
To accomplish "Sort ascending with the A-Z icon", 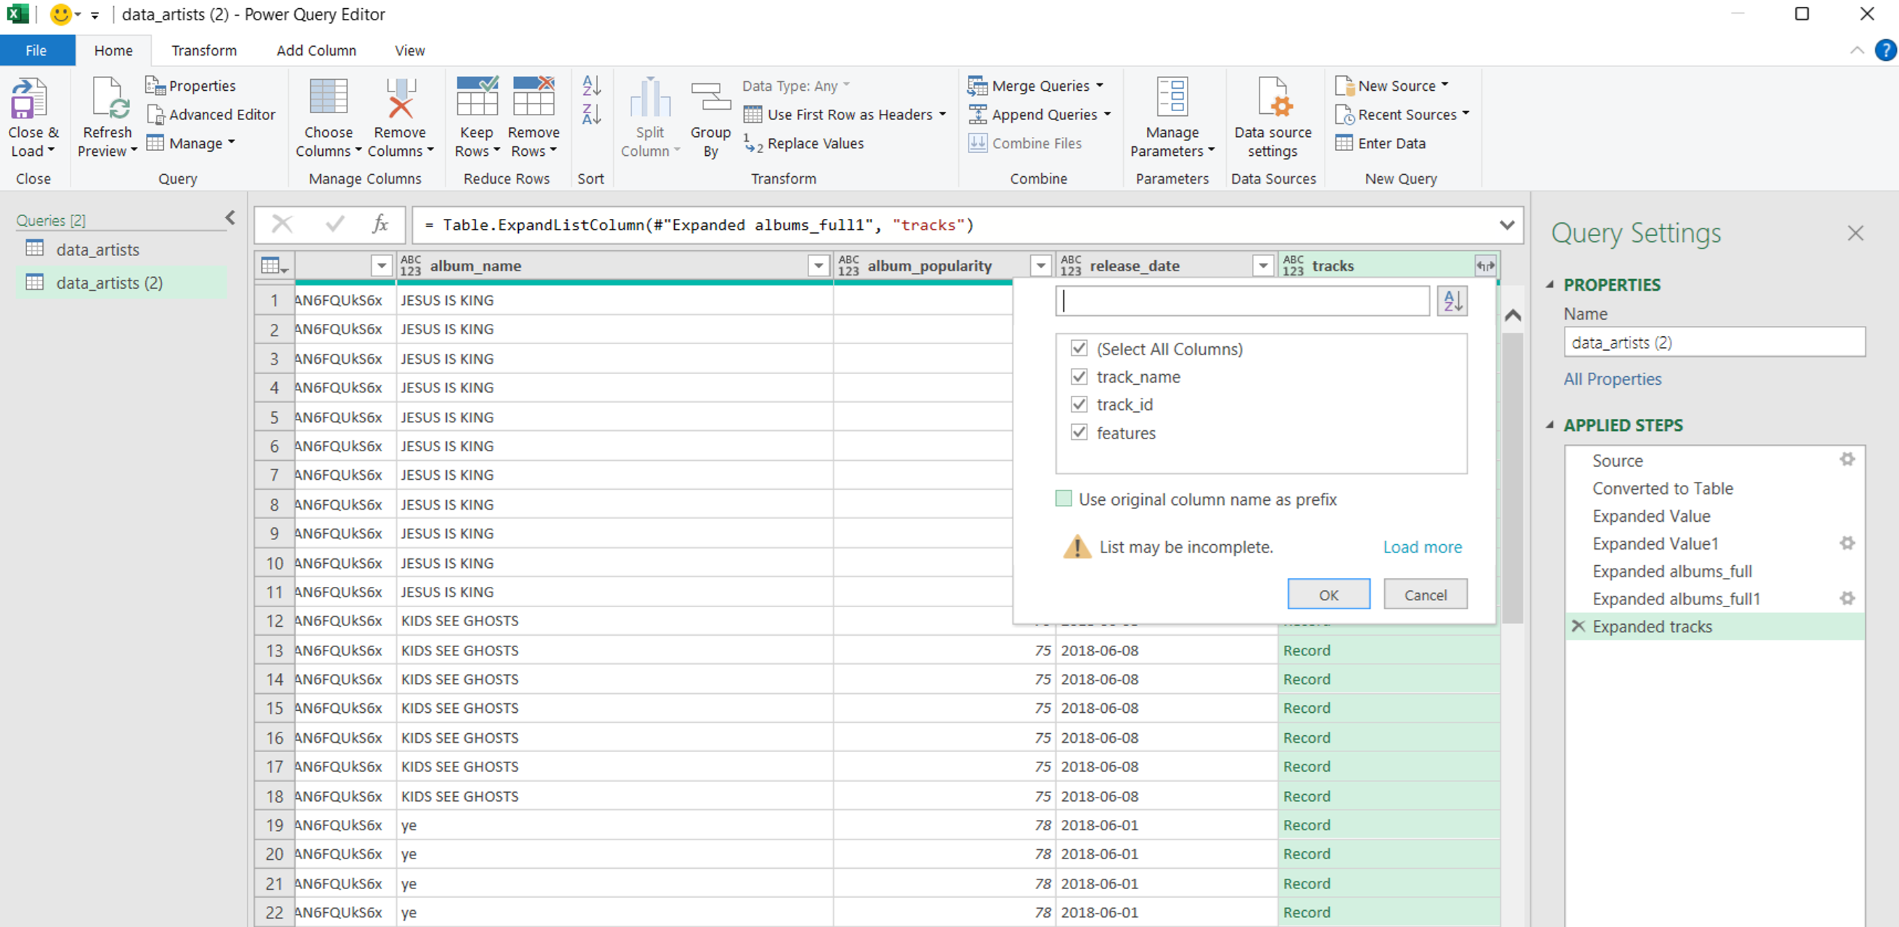I will 591,86.
